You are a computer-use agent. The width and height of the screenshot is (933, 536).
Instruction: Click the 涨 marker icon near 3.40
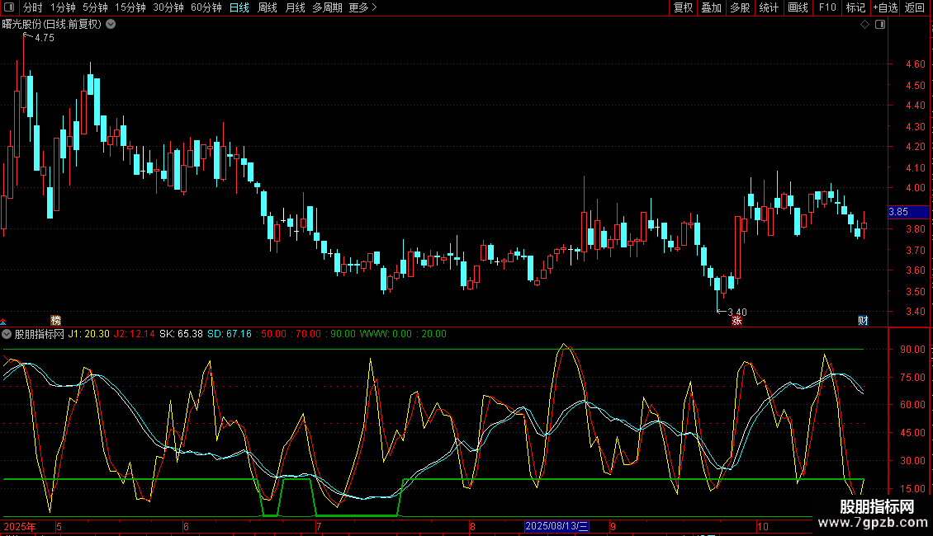click(x=736, y=321)
